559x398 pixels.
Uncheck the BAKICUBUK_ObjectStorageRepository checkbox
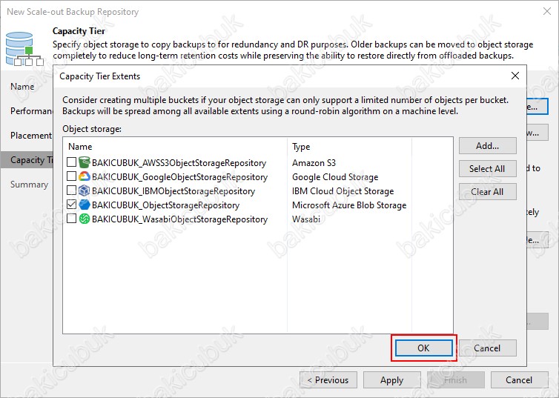(72, 205)
